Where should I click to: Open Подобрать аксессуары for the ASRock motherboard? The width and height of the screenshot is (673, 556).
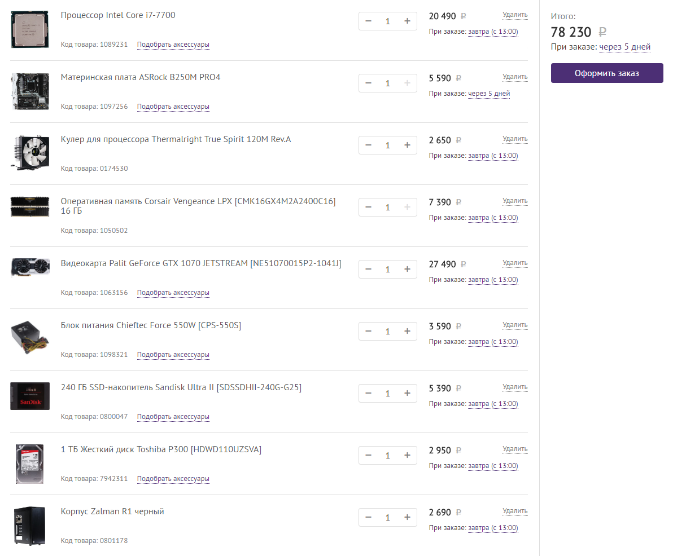click(x=173, y=107)
